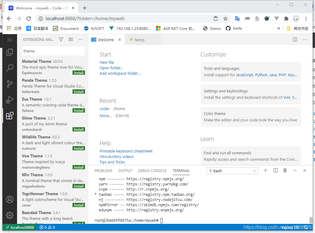Install the Wildlife Theme extension
Image resolution: width=315 pixels, height=233 pixels.
pyautogui.click(x=79, y=148)
